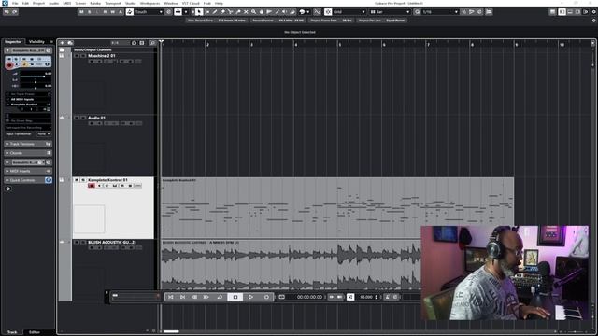Click the transport Record button
Screen dimensions: 598x336
pos(266,297)
